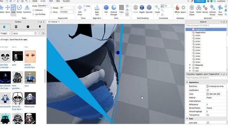Click the Toolbox search input field
The height and width of the screenshot is (128, 228).
click(x=24, y=33)
